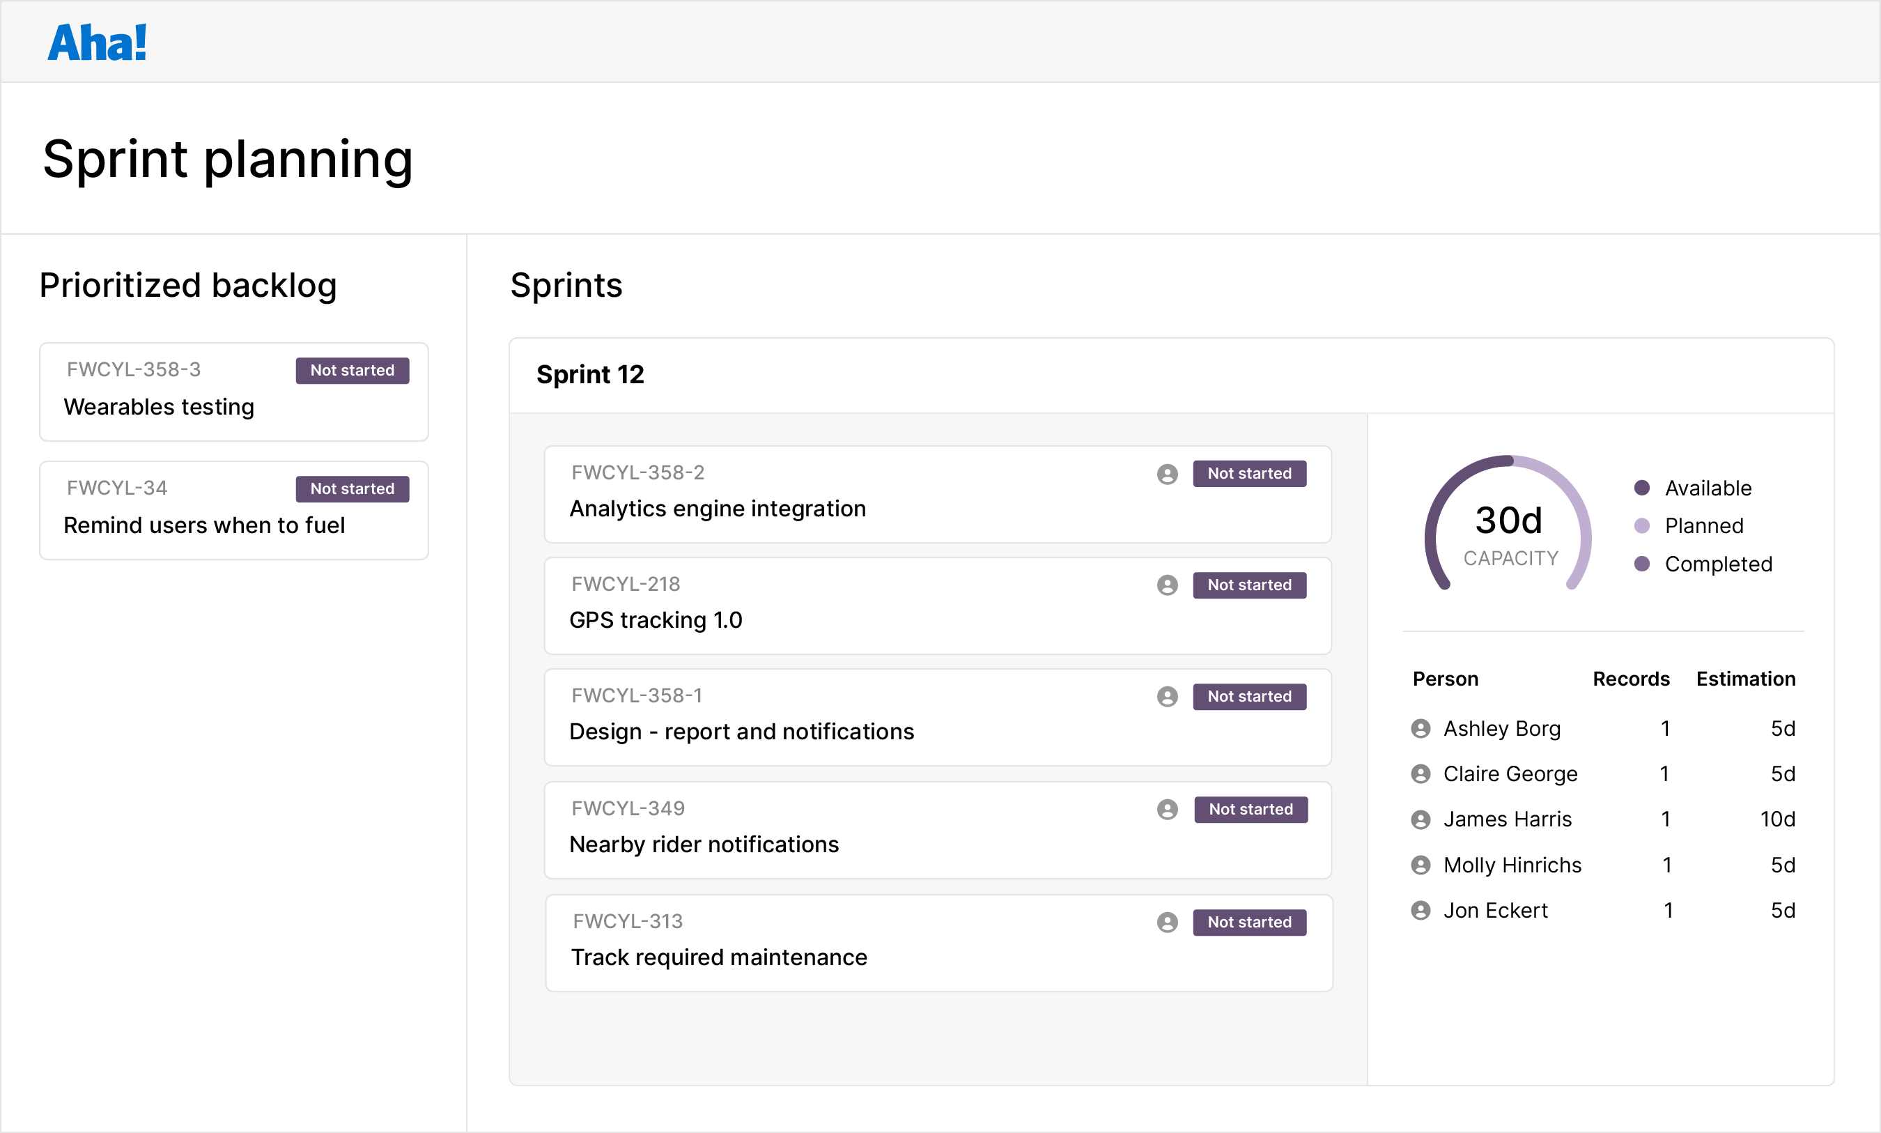Click the assignee avatar on Analytics engine integration
Image resolution: width=1881 pixels, height=1133 pixels.
pos(1166,473)
